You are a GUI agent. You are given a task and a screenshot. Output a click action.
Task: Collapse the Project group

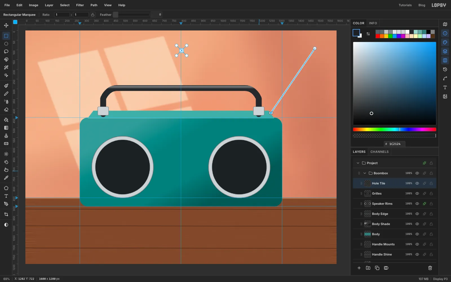pos(358,163)
